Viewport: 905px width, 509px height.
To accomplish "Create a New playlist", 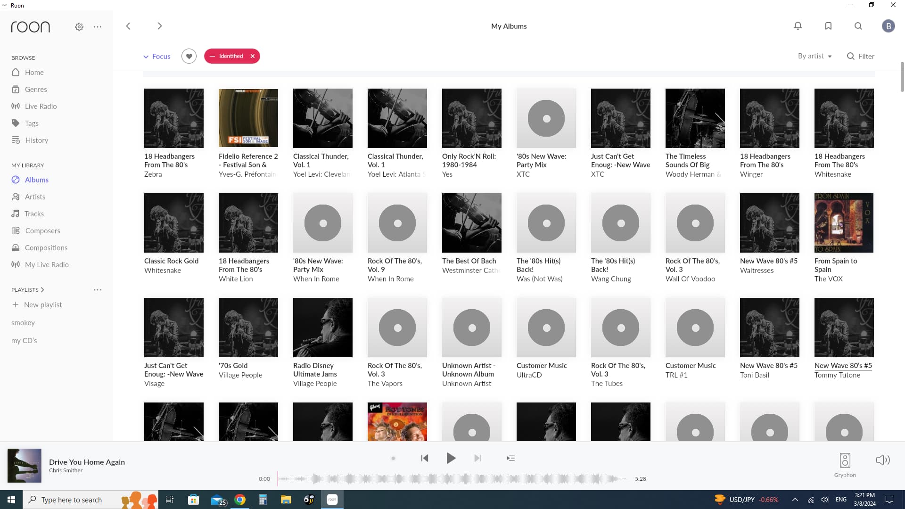I will (x=37, y=304).
